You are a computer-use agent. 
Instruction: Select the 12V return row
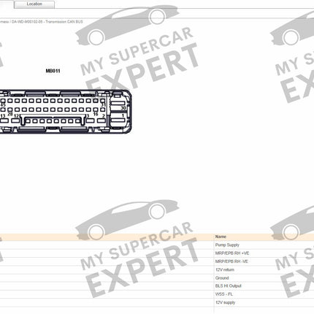pyautogui.click(x=157, y=269)
